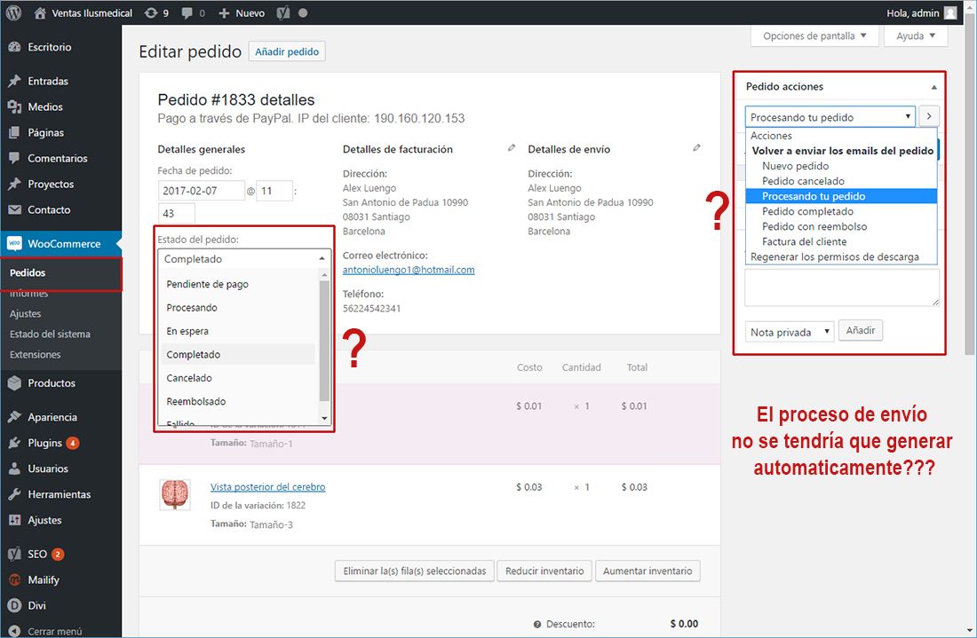977x638 pixels.
Task: Click the minute field showing 43
Action: (177, 213)
